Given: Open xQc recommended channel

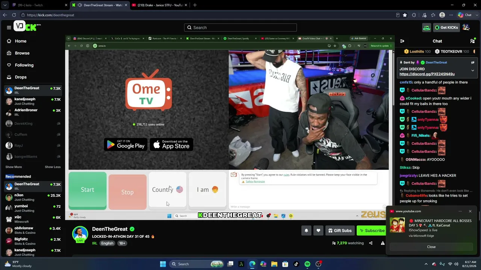Looking at the screenshot, I should (x=33, y=219).
